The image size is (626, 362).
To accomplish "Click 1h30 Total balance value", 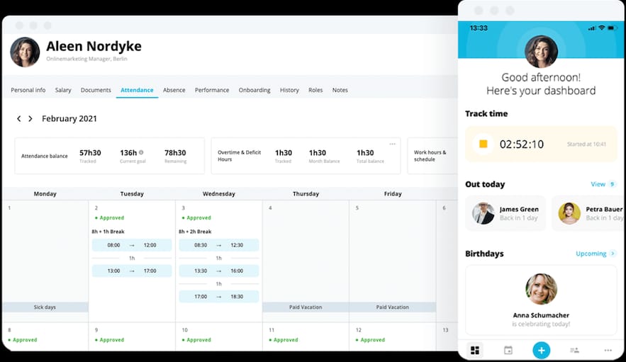I will [365, 153].
